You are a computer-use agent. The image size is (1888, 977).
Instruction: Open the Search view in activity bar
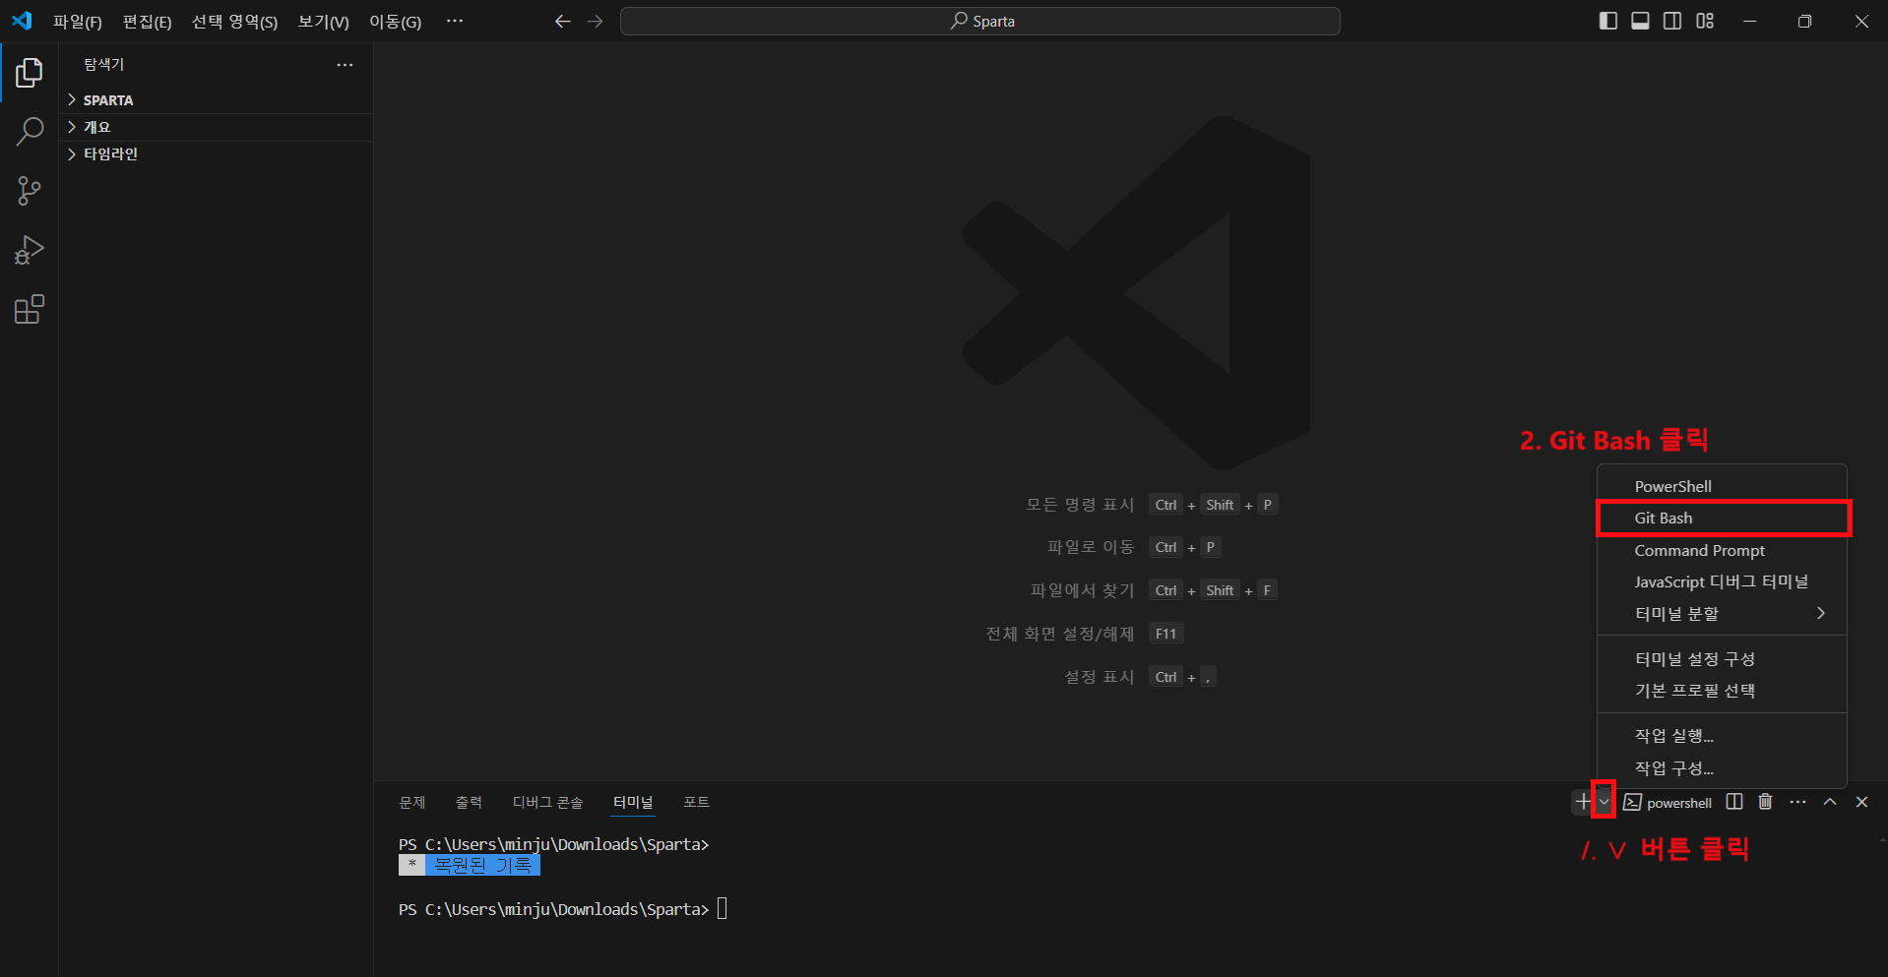click(x=30, y=131)
